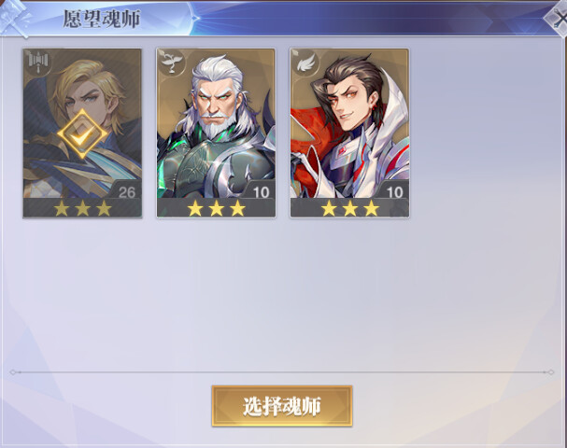Click left diamond end of divider line

click(x=13, y=371)
